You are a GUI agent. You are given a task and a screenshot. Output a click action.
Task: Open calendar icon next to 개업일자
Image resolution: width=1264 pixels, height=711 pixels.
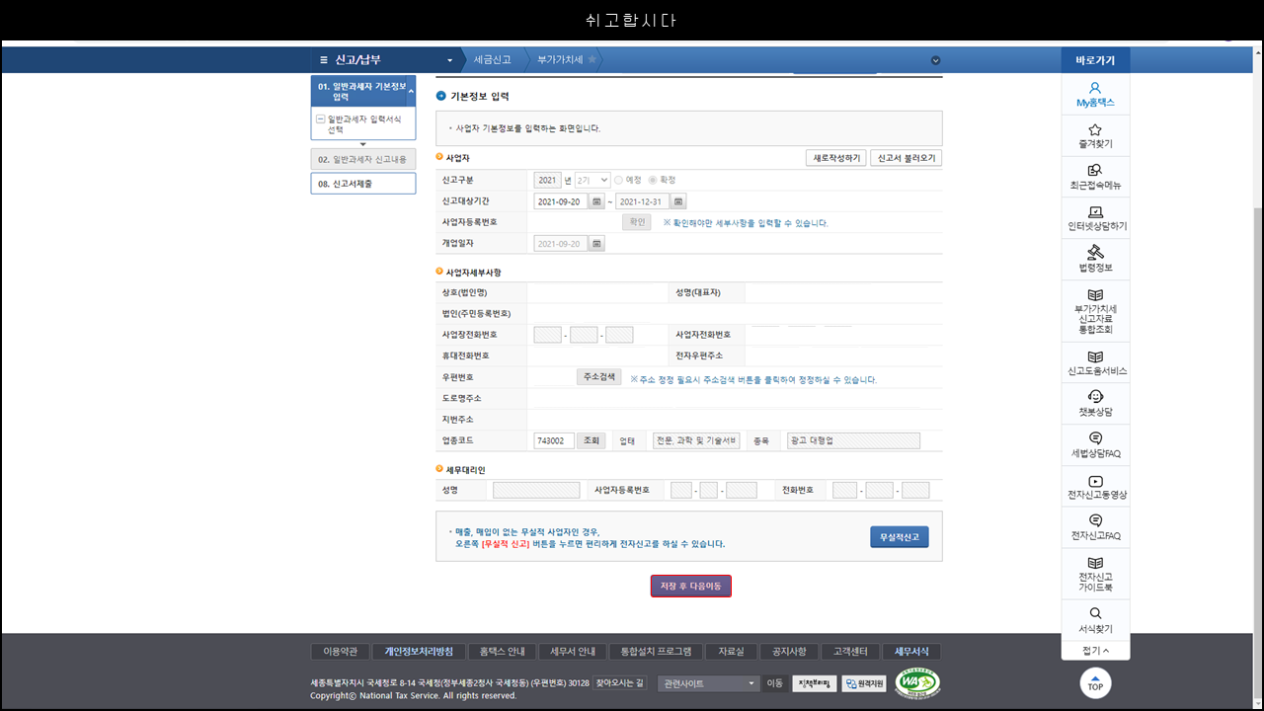tap(596, 244)
